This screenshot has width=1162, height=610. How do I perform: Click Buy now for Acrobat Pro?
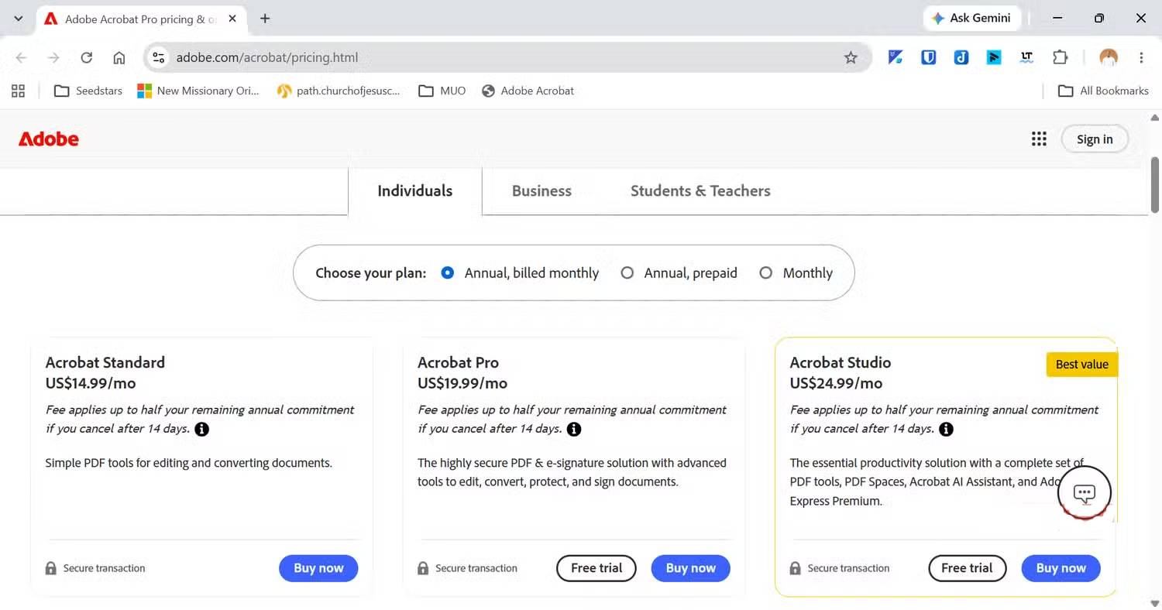coord(691,568)
